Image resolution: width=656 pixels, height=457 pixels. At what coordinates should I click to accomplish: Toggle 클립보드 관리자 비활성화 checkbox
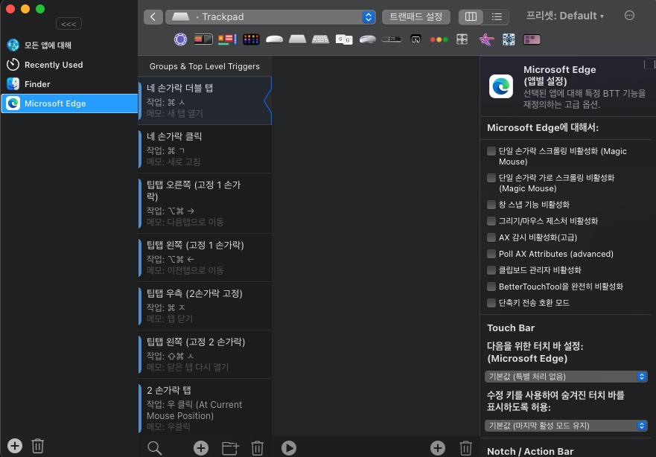pos(491,270)
